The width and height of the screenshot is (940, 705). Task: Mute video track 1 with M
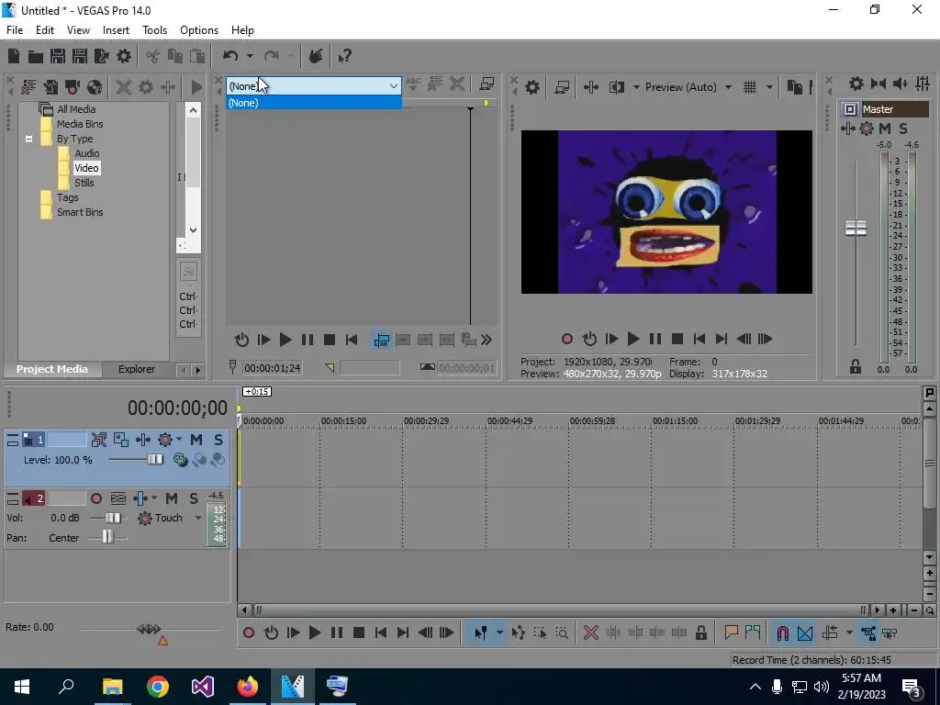[196, 440]
